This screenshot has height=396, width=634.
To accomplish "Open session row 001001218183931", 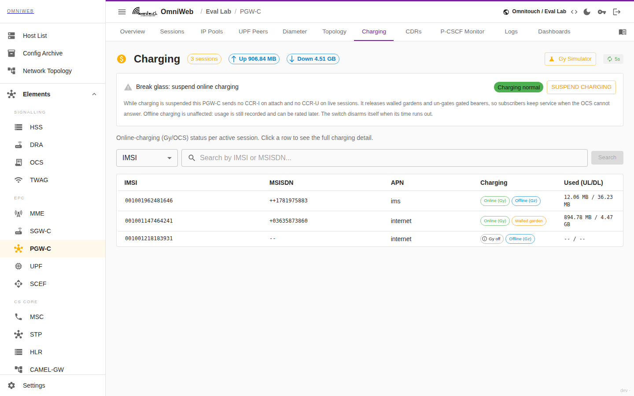I will pos(370,239).
